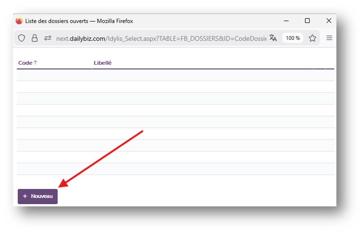Sort the list by Libellé column header
Viewport: 363px width, 233px height.
[x=103, y=63]
